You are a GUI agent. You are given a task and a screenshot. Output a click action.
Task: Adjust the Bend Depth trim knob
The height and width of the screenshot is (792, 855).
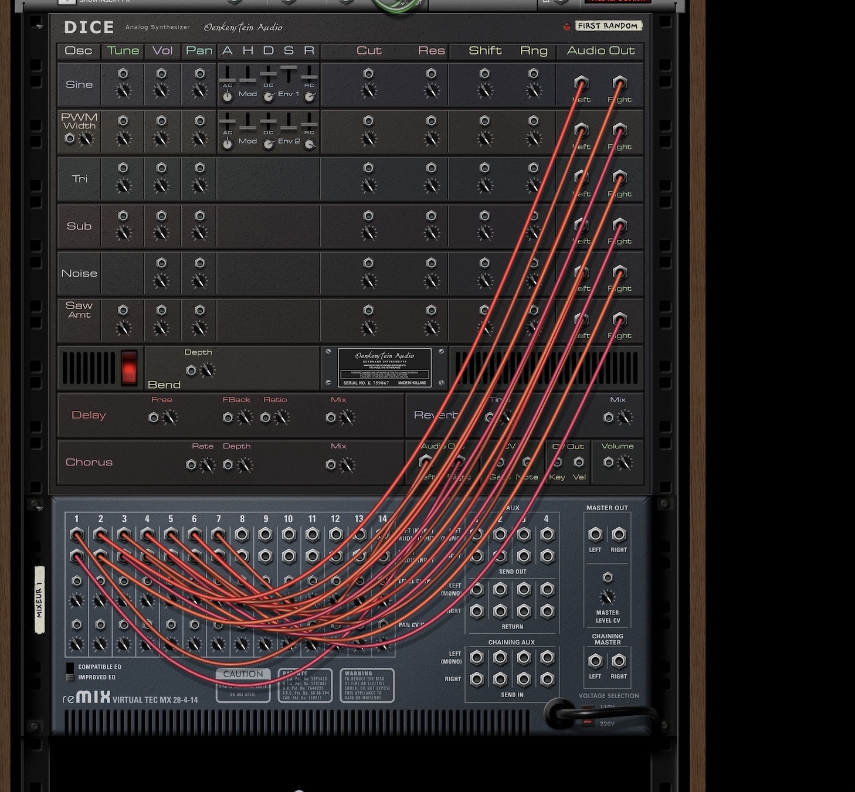pos(208,370)
